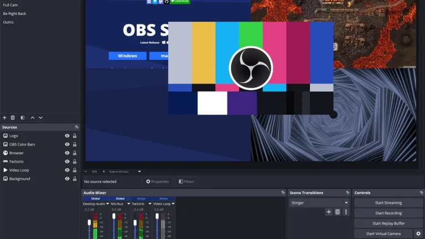Open scene filters icon in the Scenes toolbar
This screenshot has width=425, height=239.
[x=23, y=118]
